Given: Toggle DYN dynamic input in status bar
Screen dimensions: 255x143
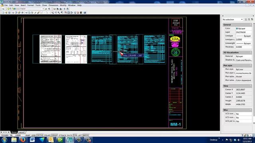Looking at the screenshot, I should coord(75,135).
